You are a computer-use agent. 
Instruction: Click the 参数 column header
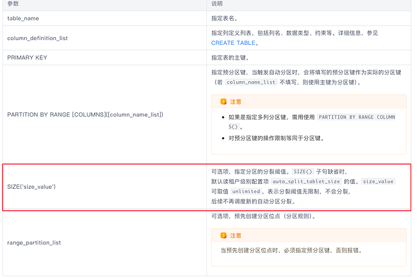(x=104, y=4)
